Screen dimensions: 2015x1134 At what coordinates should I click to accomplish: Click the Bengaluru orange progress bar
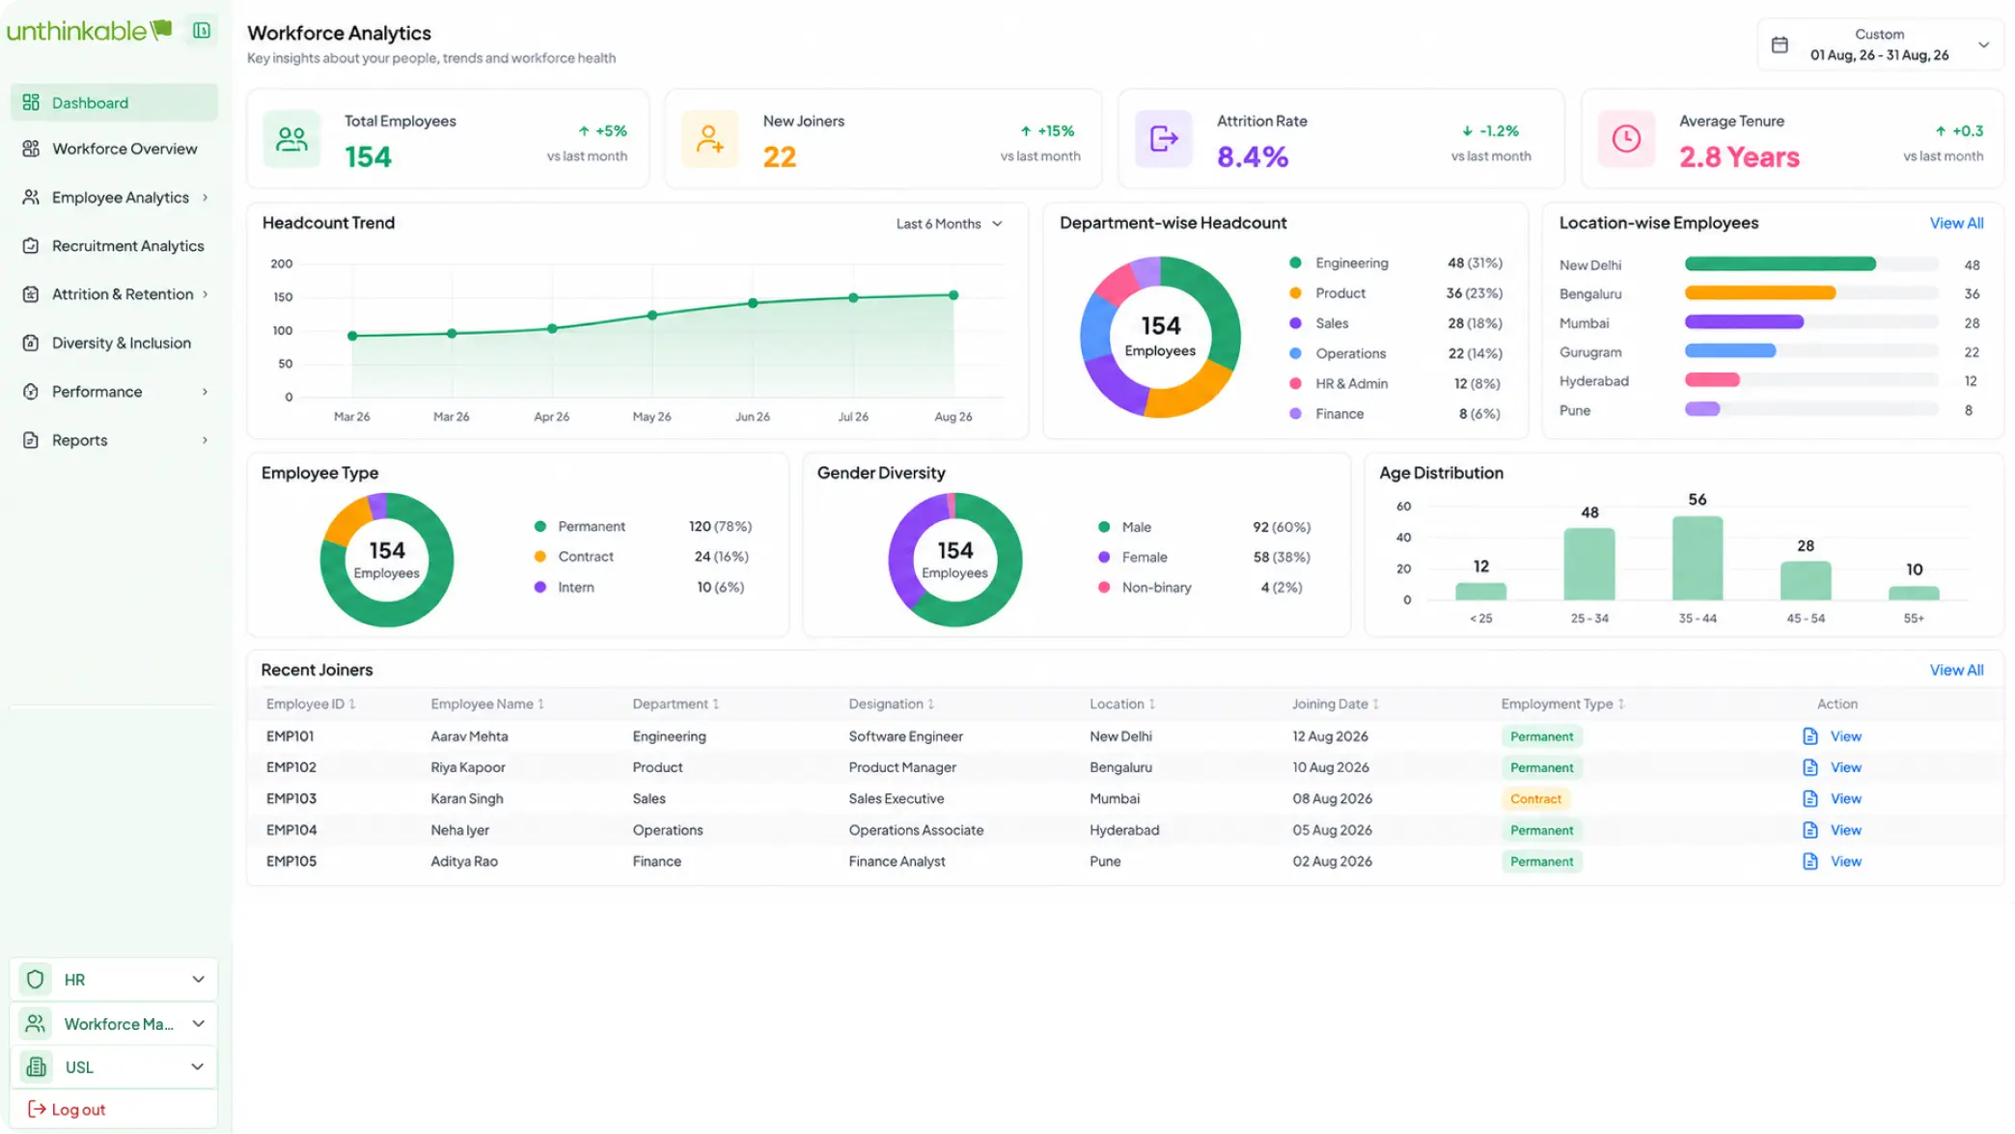pos(1759,293)
